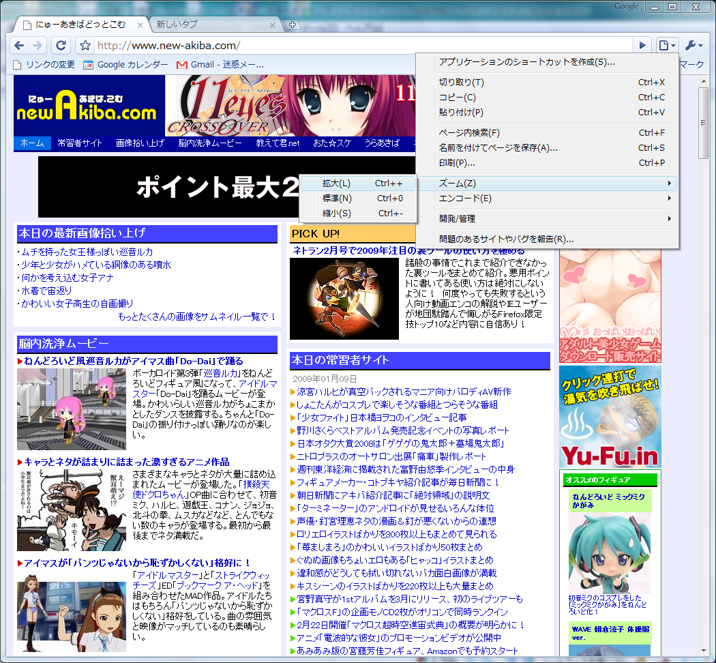The image size is (716, 663).
Task: Open the 常習者サイト navigation item
Action: point(80,143)
